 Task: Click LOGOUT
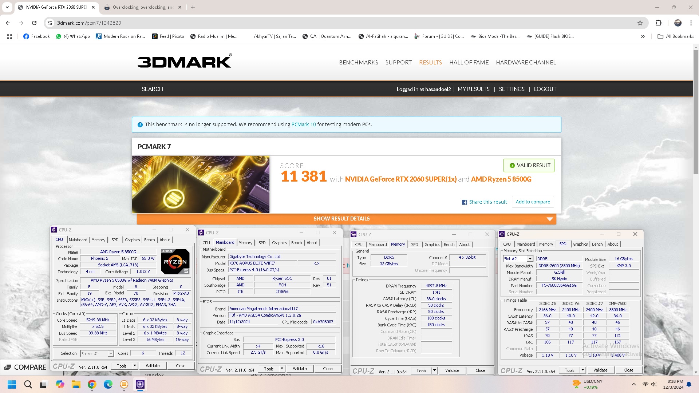(545, 89)
